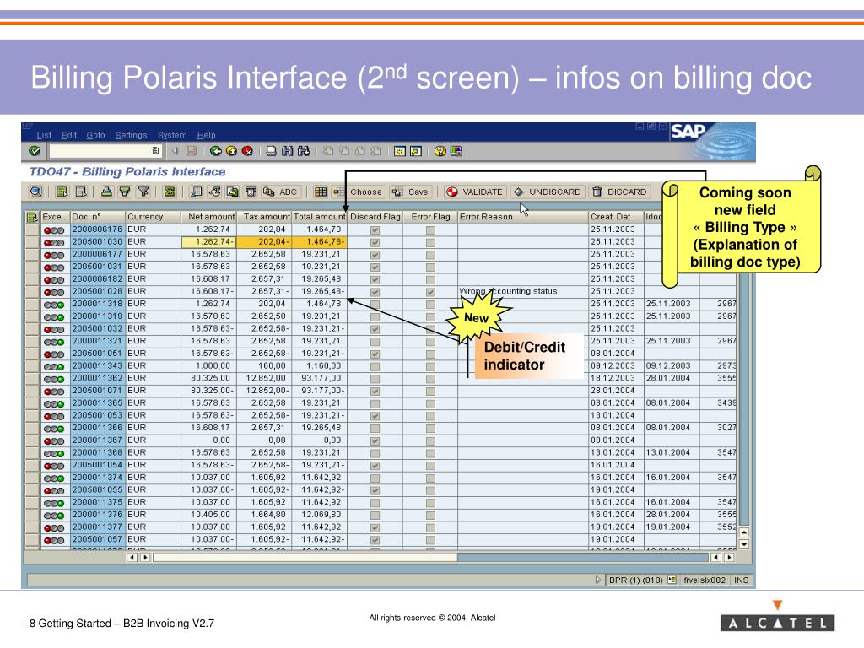Toggle Discard Flag for doc 2000011367
The height and width of the screenshot is (648, 864).
[x=375, y=440]
